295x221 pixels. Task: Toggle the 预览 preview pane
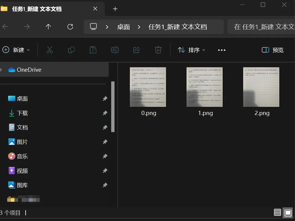point(273,50)
